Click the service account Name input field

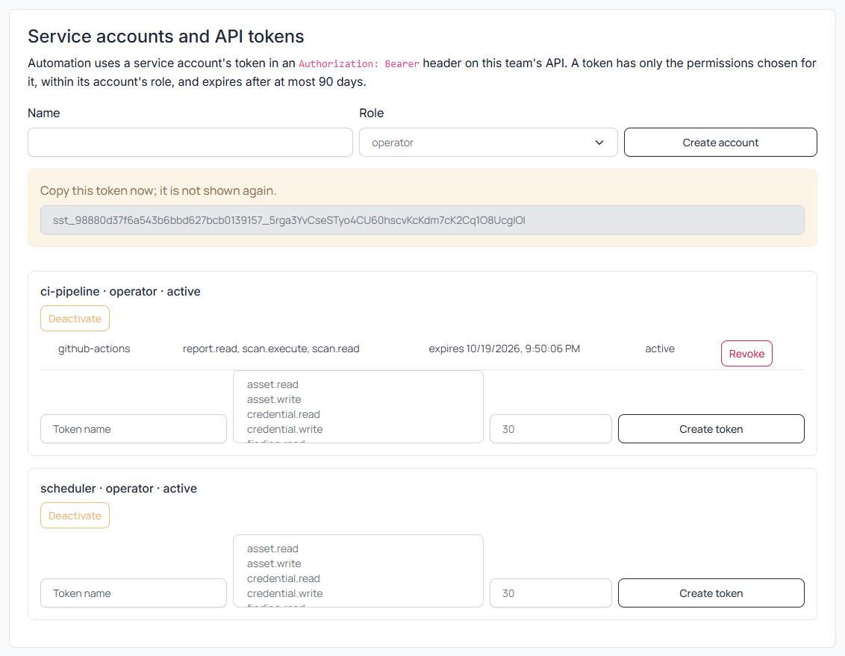click(x=190, y=143)
